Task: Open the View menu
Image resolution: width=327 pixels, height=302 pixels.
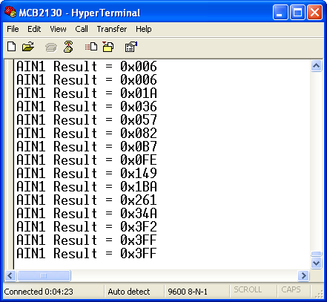Action: [x=58, y=29]
